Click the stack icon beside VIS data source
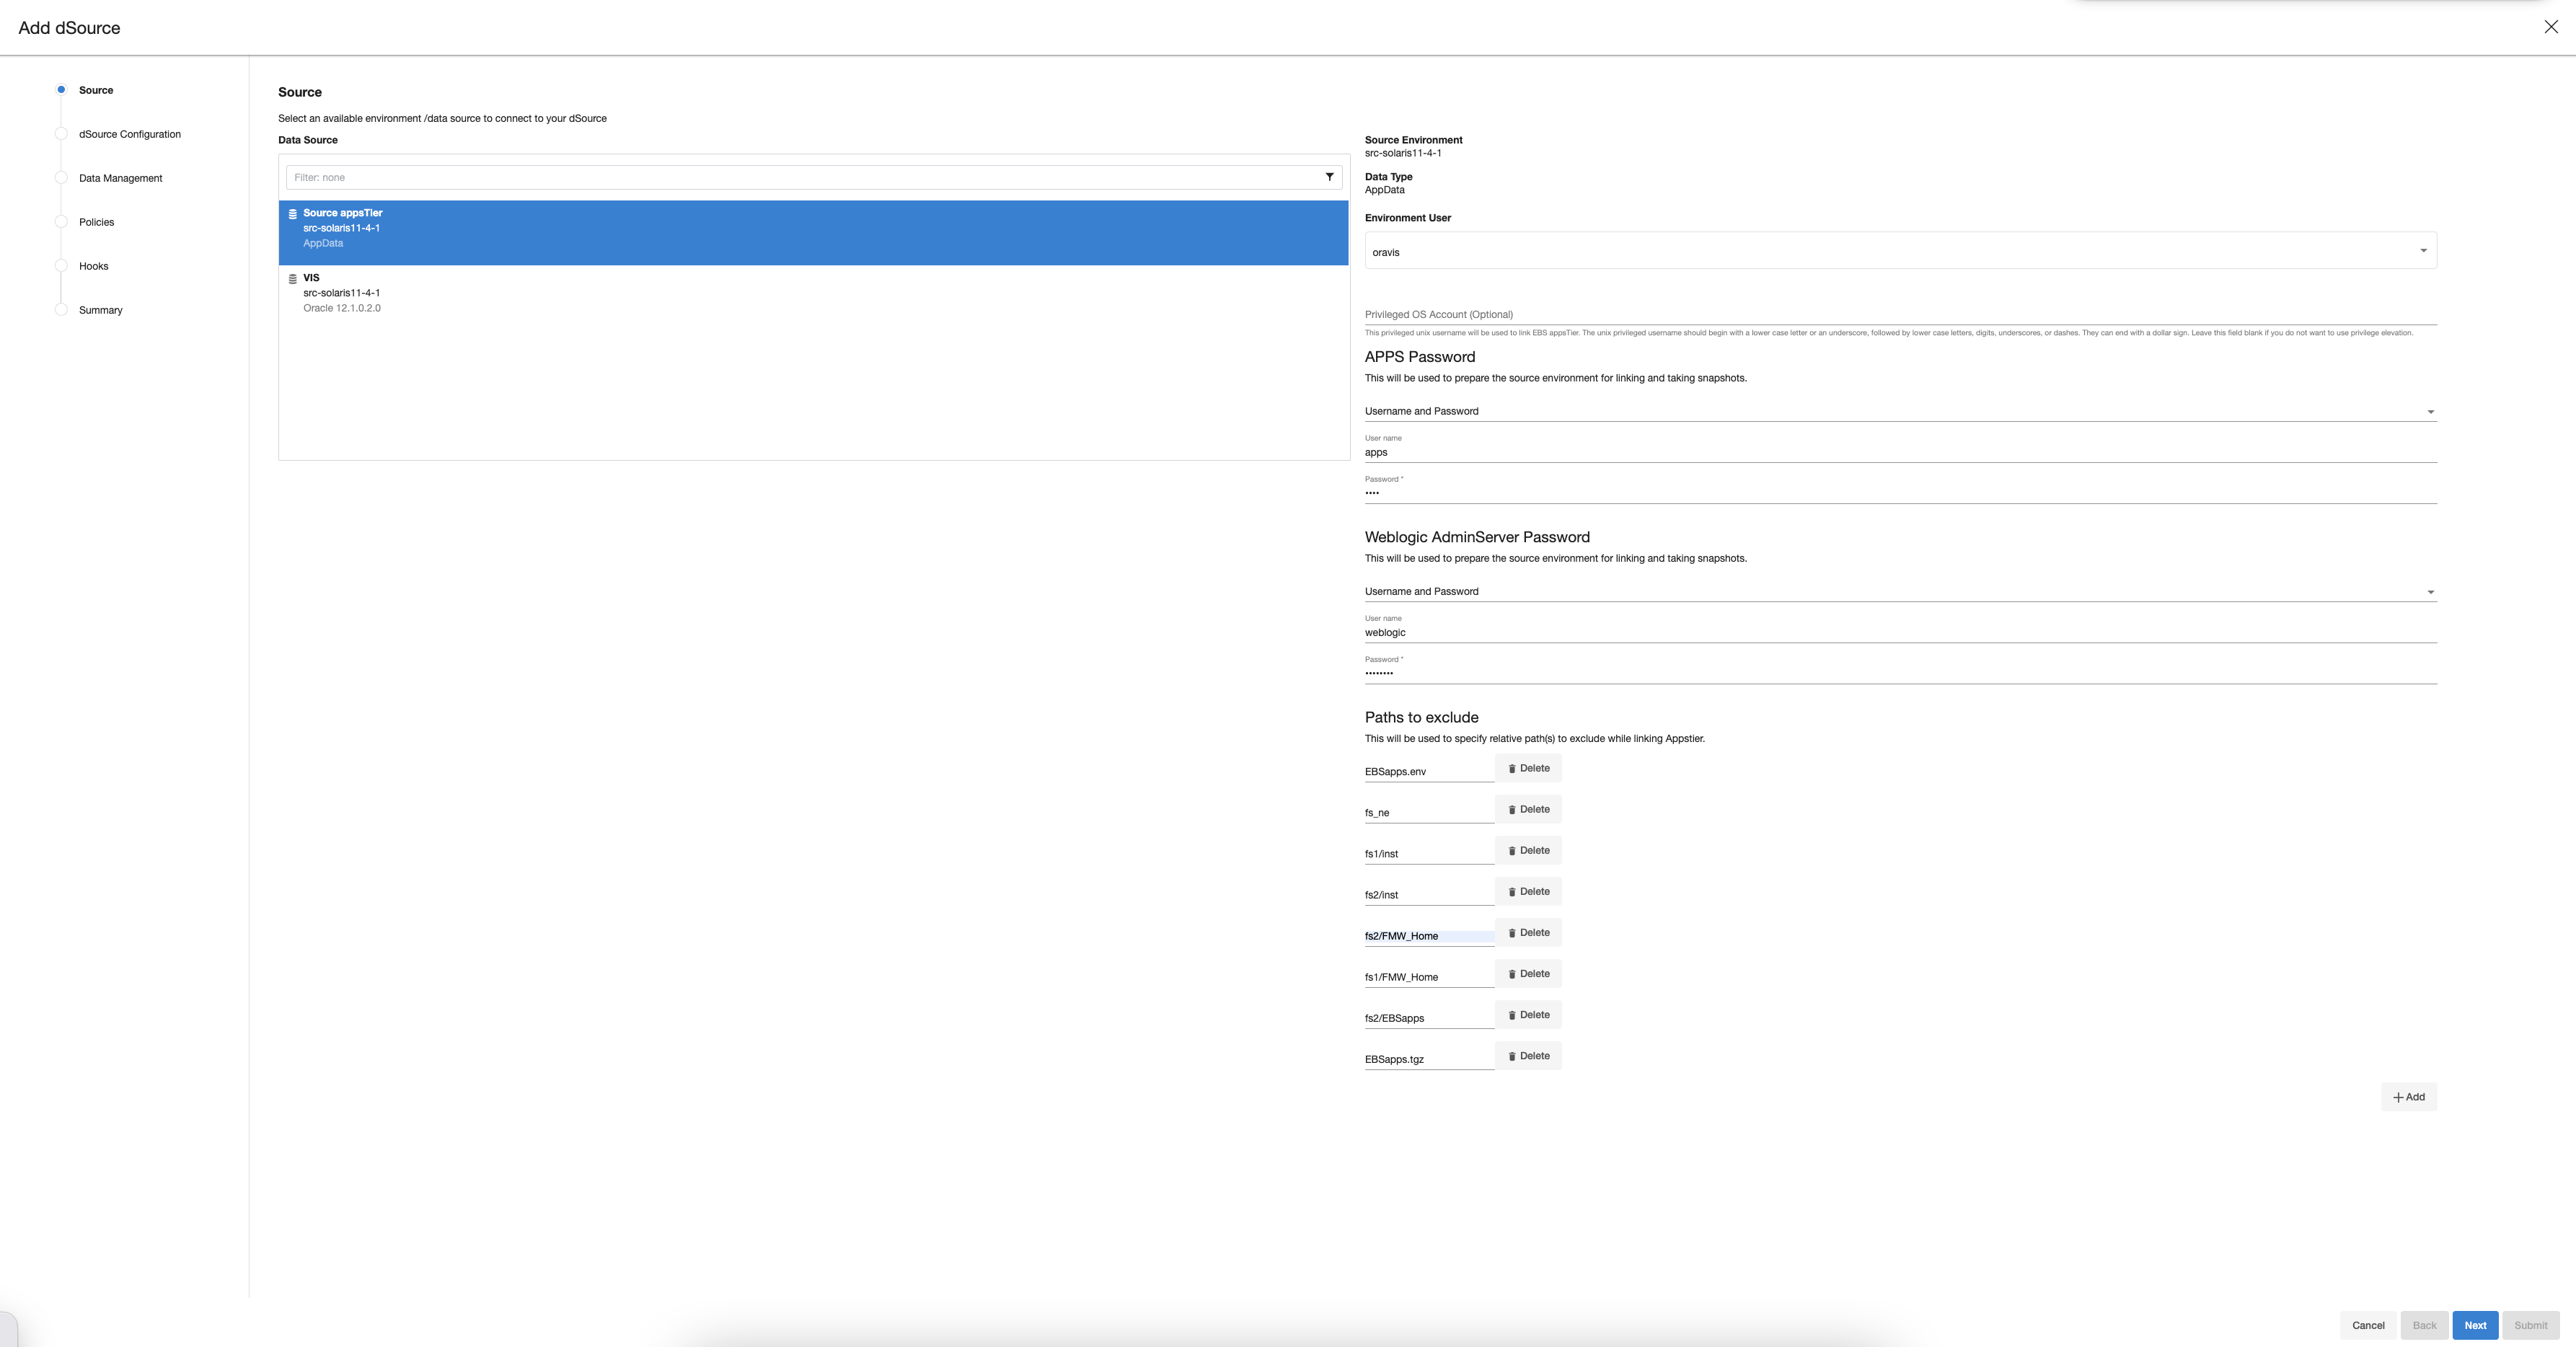The width and height of the screenshot is (2576, 1347). pyautogui.click(x=291, y=278)
